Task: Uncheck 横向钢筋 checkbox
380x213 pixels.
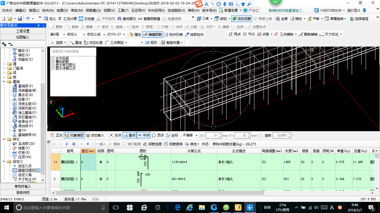Action: click(x=53, y=62)
